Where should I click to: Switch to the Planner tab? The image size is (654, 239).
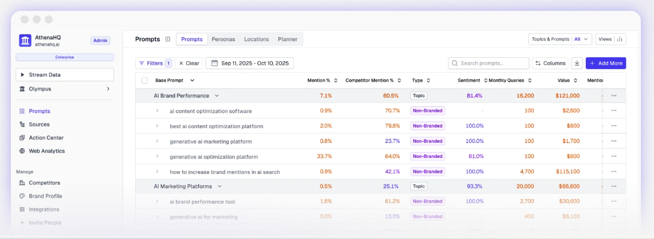tap(287, 39)
